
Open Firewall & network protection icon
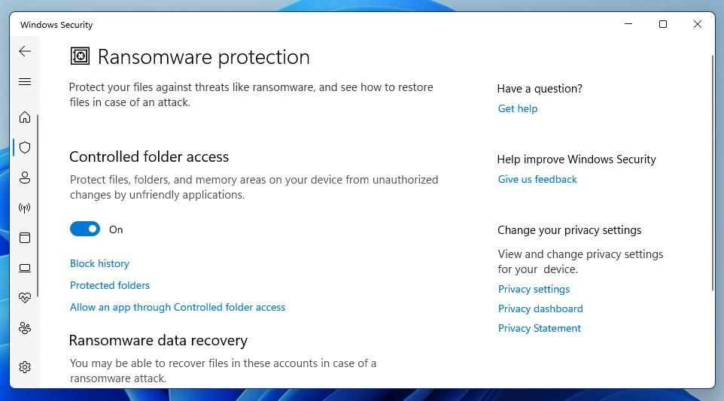coord(25,208)
